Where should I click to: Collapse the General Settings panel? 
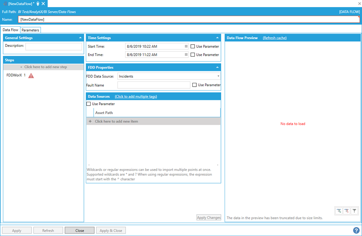click(x=80, y=38)
